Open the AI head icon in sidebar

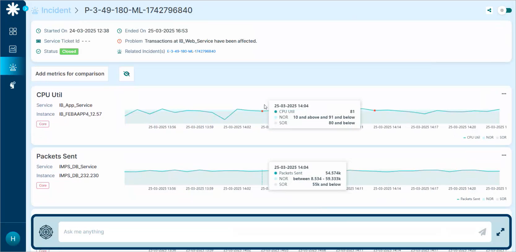pos(13,85)
